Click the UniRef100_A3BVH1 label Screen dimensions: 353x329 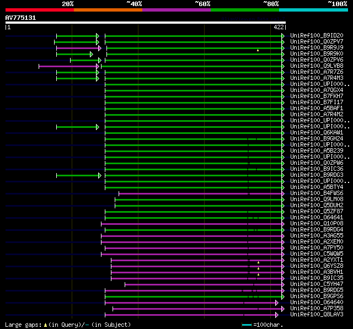coord(317,272)
